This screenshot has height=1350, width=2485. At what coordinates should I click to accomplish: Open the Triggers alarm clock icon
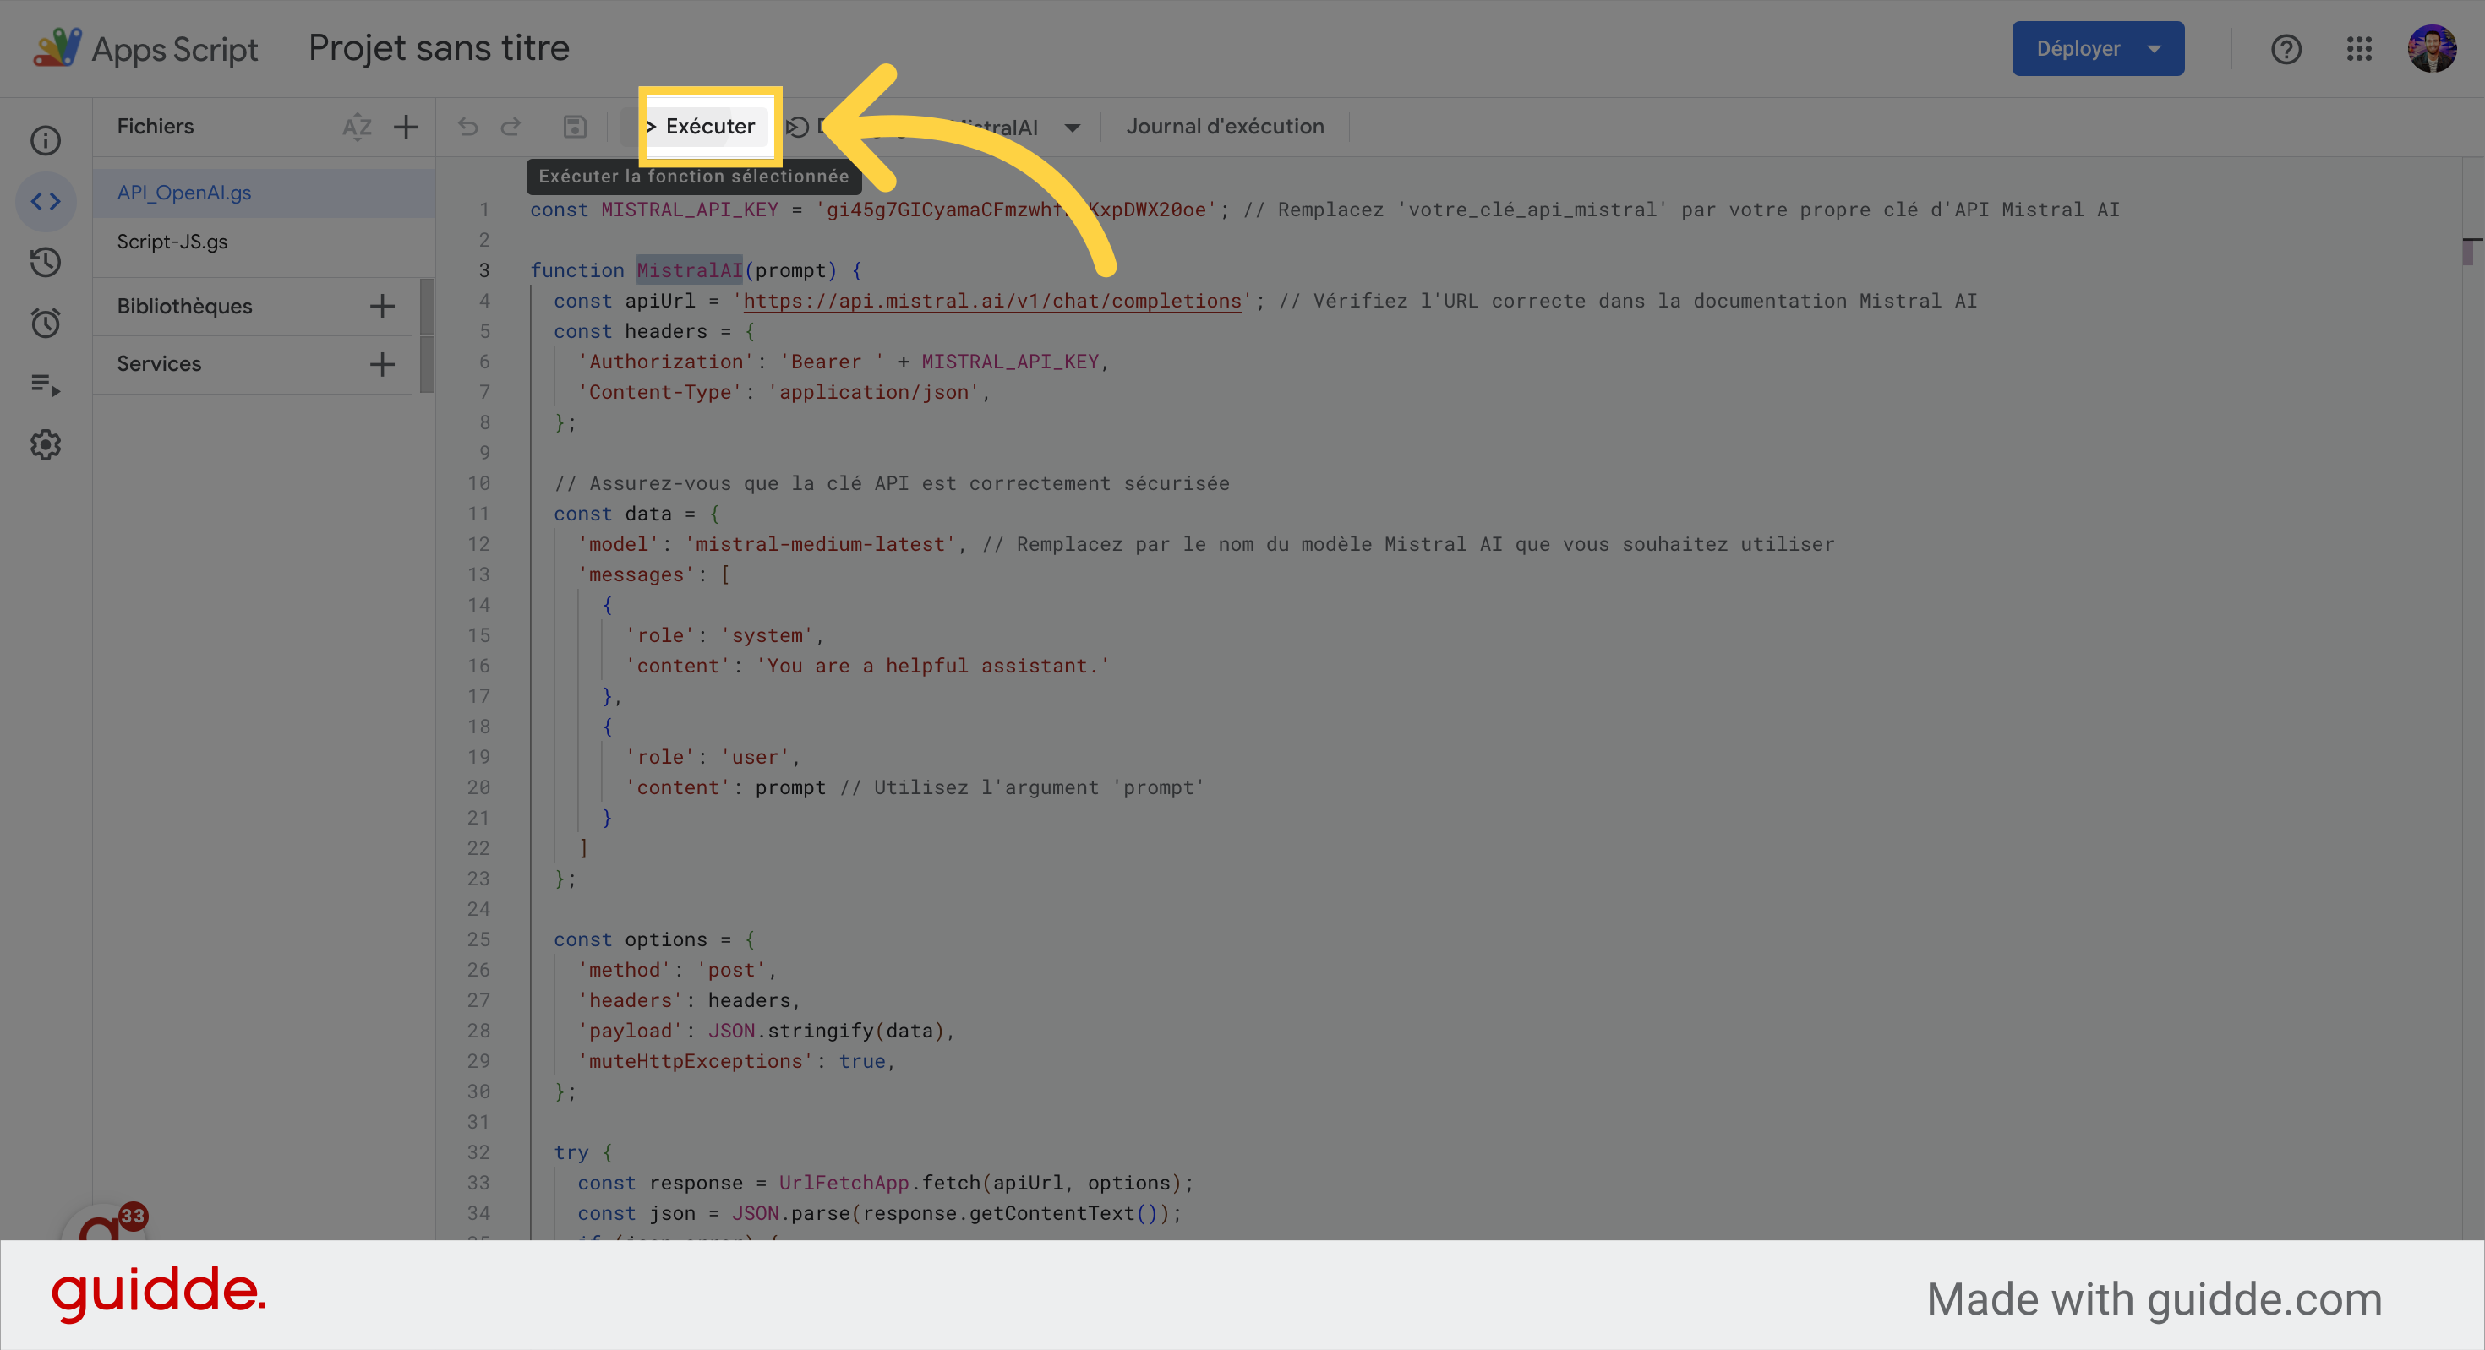(46, 323)
